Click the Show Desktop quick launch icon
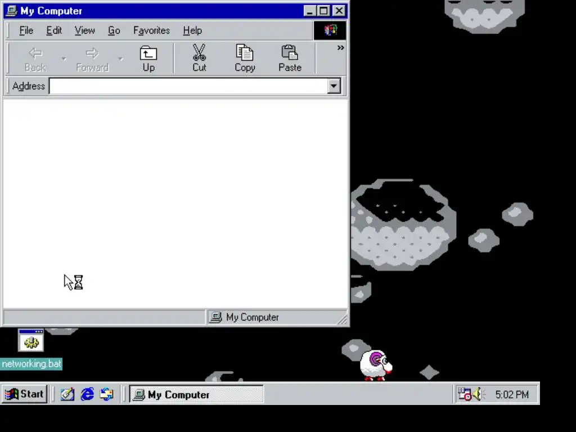Viewport: 576px width, 432px height. click(x=67, y=394)
